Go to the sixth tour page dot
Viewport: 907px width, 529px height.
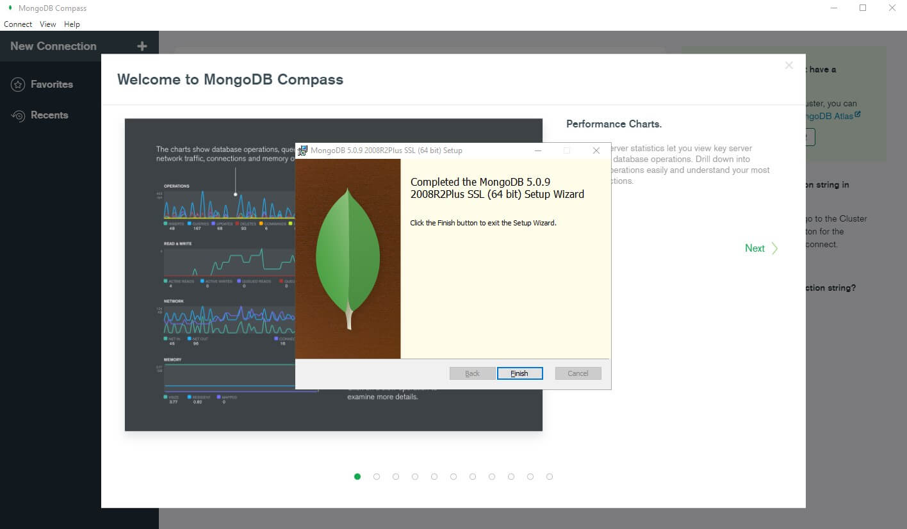click(453, 476)
